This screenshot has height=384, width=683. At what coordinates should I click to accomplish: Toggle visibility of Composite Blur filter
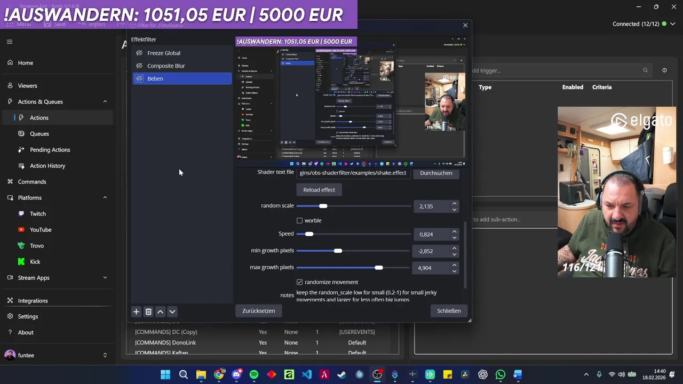click(x=139, y=66)
